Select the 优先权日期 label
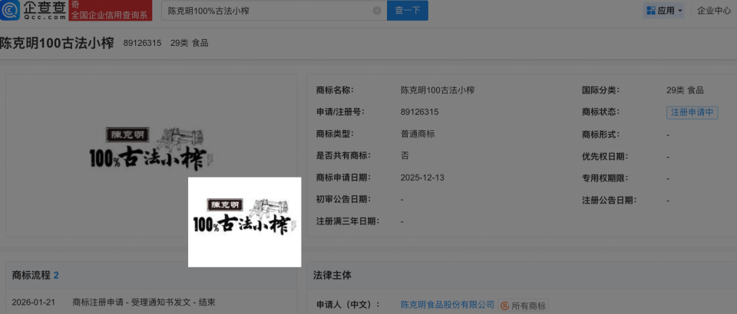 [606, 156]
